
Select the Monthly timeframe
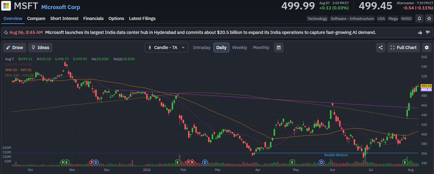(x=261, y=48)
